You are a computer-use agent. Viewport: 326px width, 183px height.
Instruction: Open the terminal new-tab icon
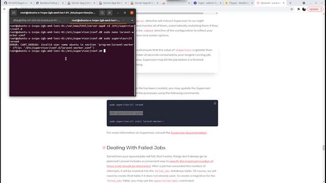[14, 13]
